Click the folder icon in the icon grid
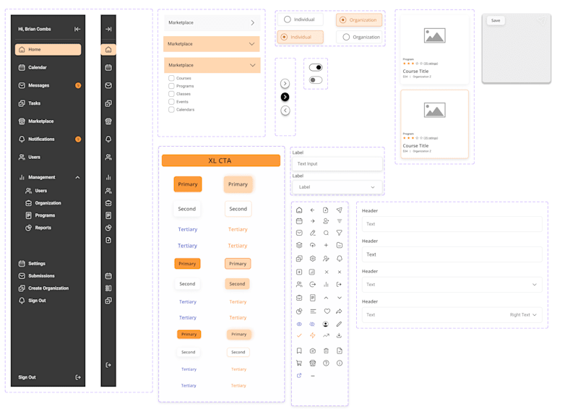The height and width of the screenshot is (409, 578). point(339,245)
